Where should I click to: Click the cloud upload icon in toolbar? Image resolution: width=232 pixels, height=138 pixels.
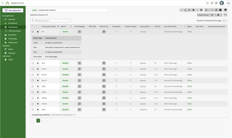click(x=225, y=10)
